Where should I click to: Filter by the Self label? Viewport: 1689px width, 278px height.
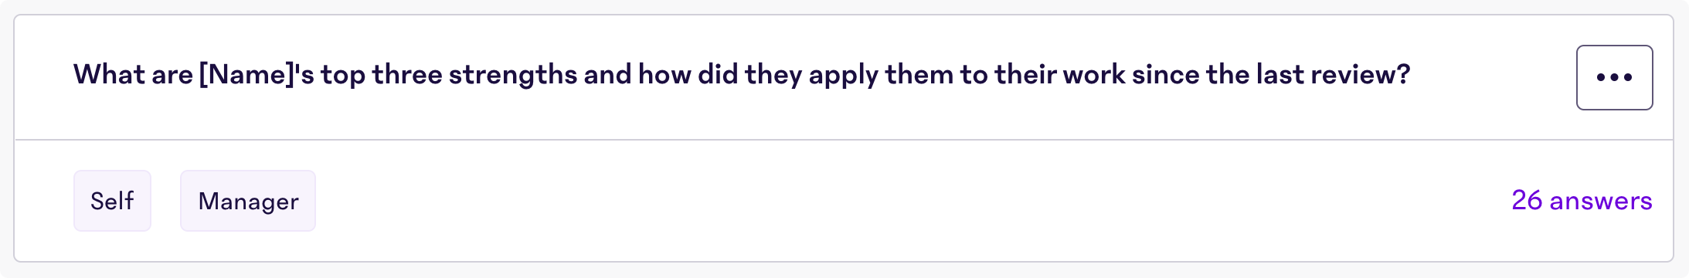(x=112, y=201)
